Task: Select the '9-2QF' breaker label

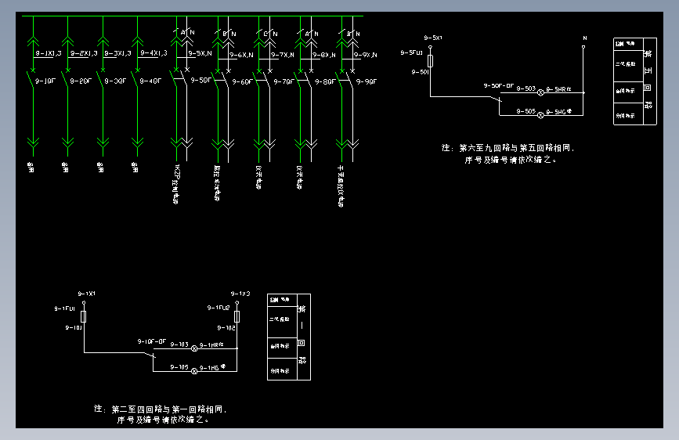Action: (x=81, y=81)
